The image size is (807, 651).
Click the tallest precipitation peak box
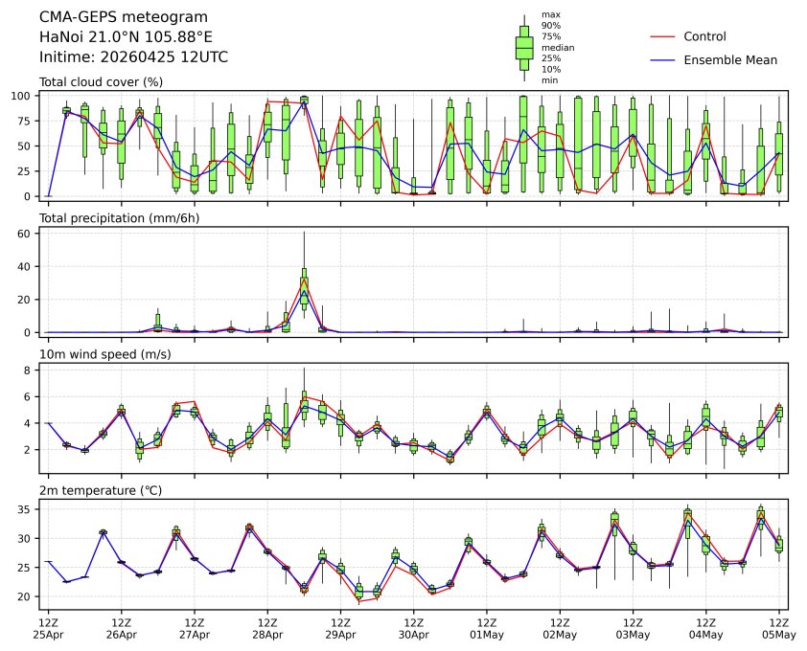[x=304, y=285]
